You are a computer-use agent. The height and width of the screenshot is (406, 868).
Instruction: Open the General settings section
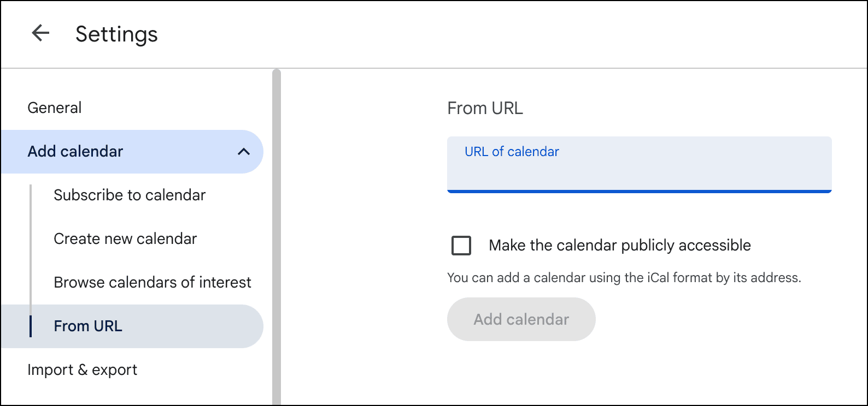pos(55,108)
